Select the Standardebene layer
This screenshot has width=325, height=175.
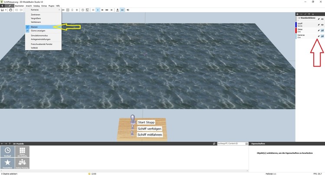(x=310, y=19)
